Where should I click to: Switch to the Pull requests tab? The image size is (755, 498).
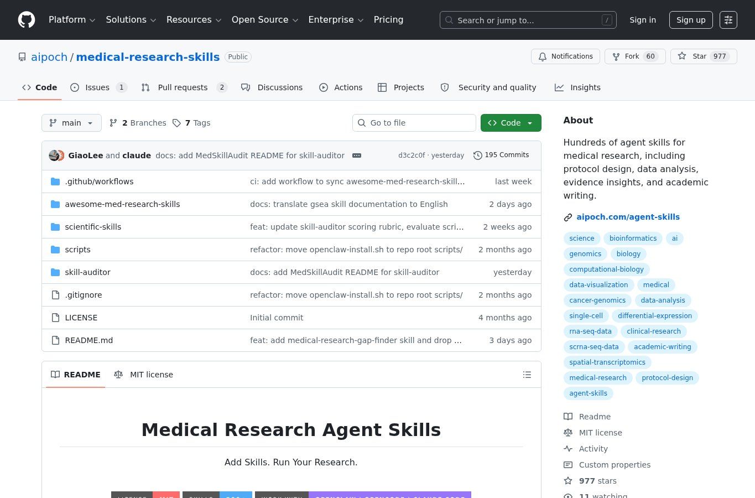tap(184, 87)
